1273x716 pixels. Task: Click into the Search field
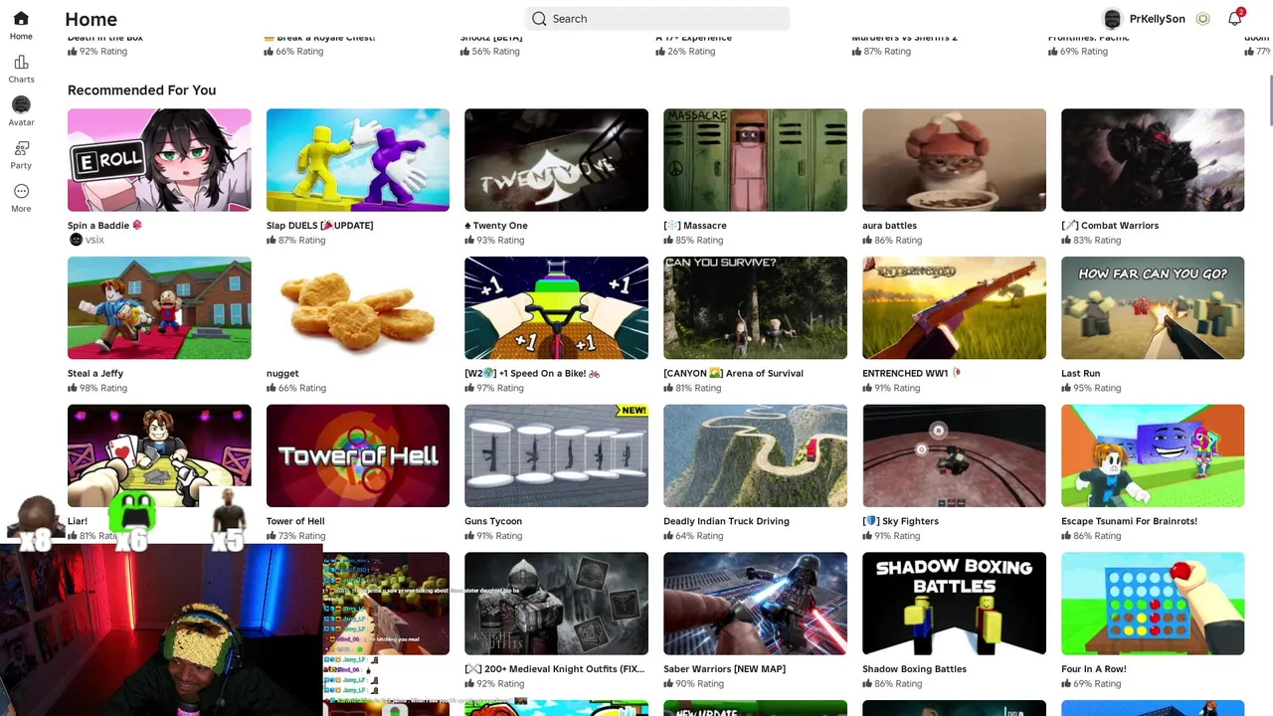(x=657, y=19)
